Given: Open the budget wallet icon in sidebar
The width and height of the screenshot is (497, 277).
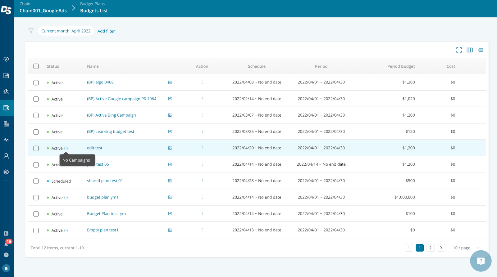Looking at the screenshot, I should (6, 108).
